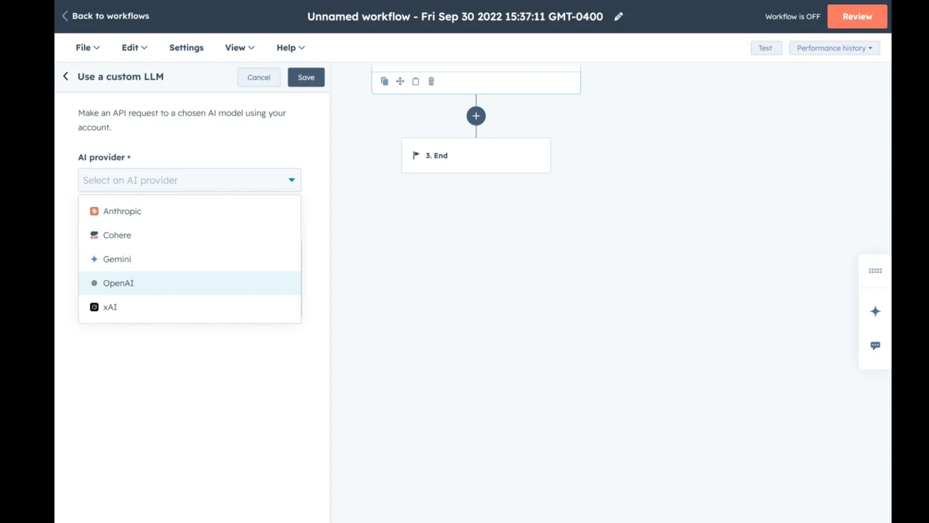Click the flag icon in the End step

416,156
